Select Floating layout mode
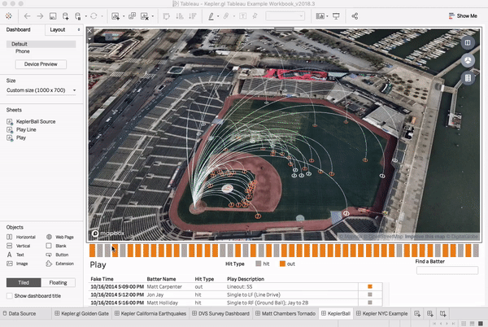 (59, 282)
